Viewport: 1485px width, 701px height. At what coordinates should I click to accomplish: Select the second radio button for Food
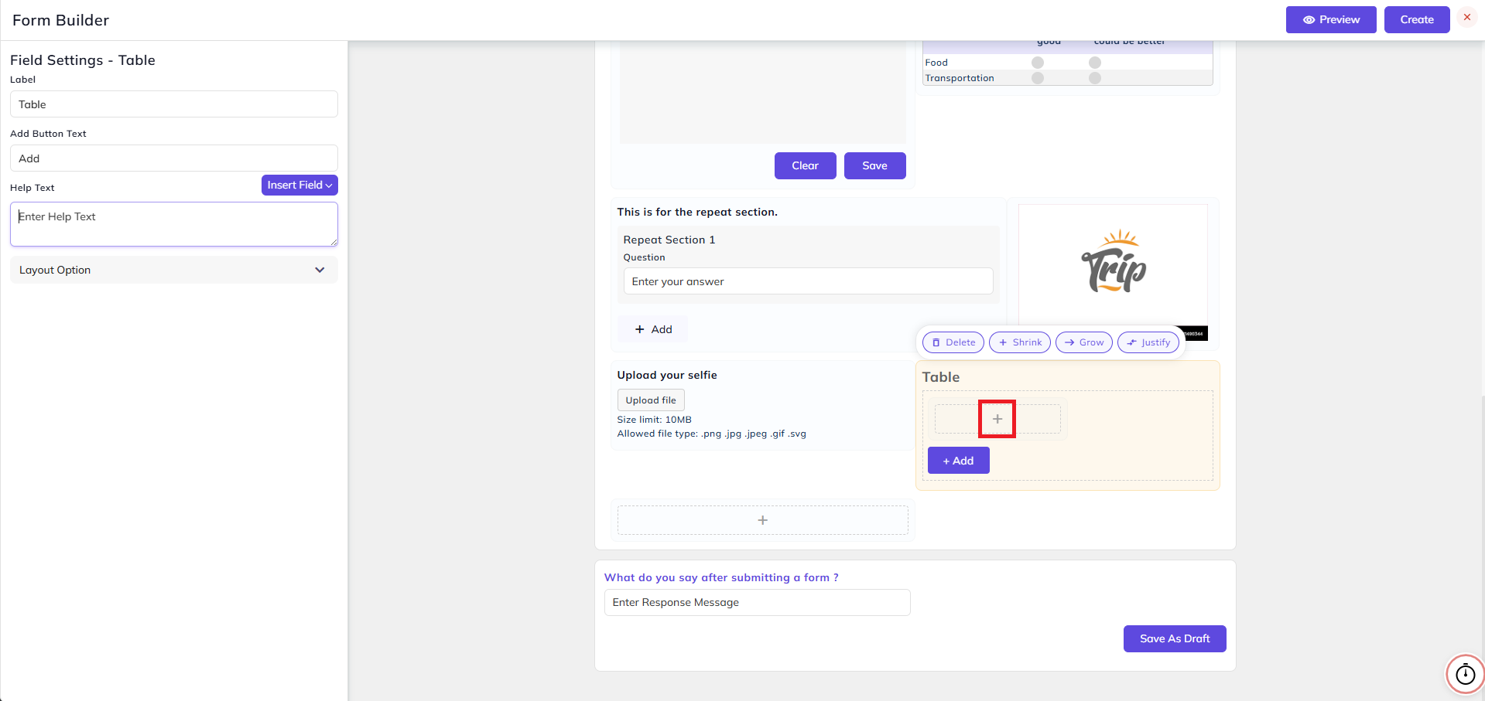(1095, 63)
